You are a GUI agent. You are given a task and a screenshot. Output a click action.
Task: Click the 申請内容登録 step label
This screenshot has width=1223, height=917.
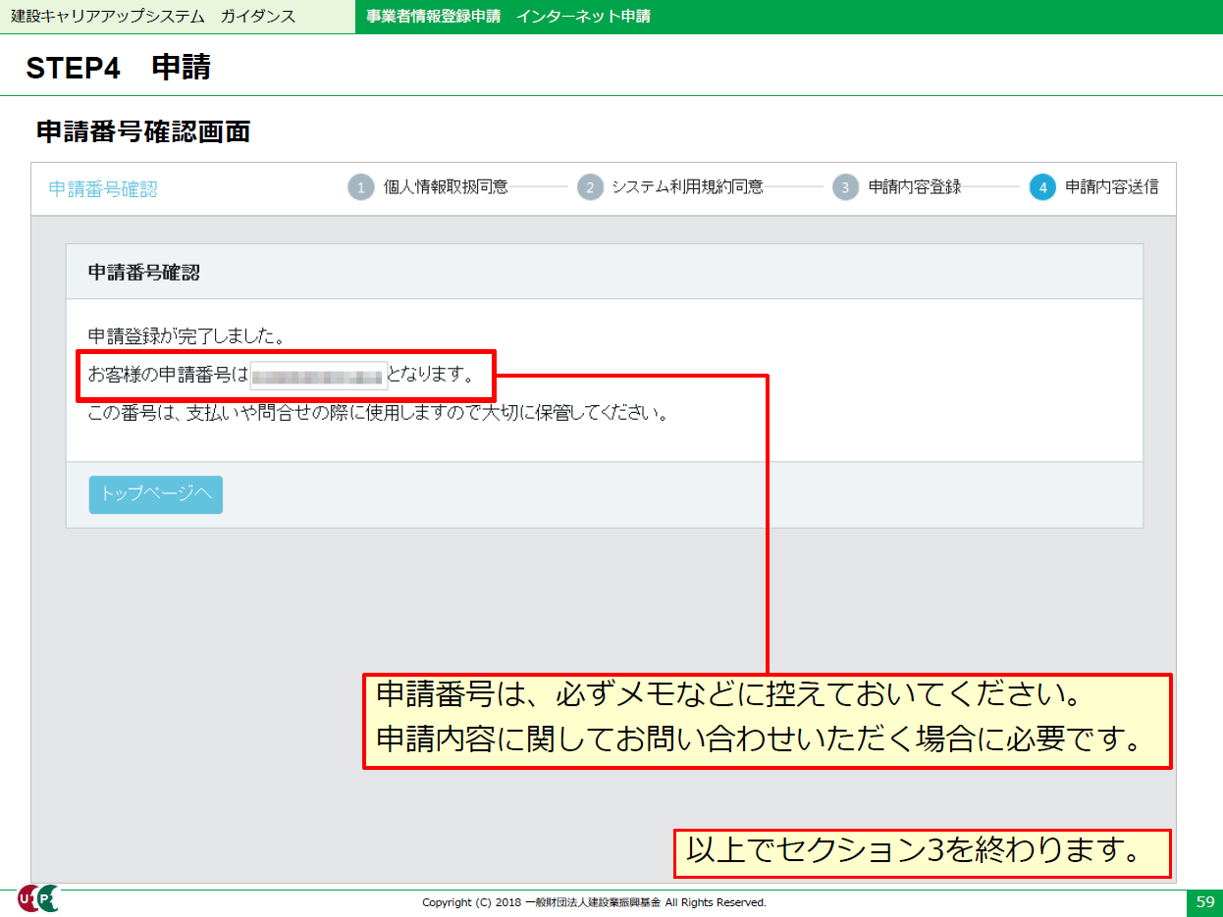click(915, 187)
